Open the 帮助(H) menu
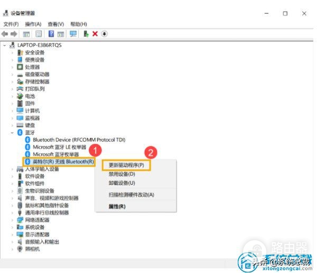Viewport: 317px width, 273px height. click(79, 24)
